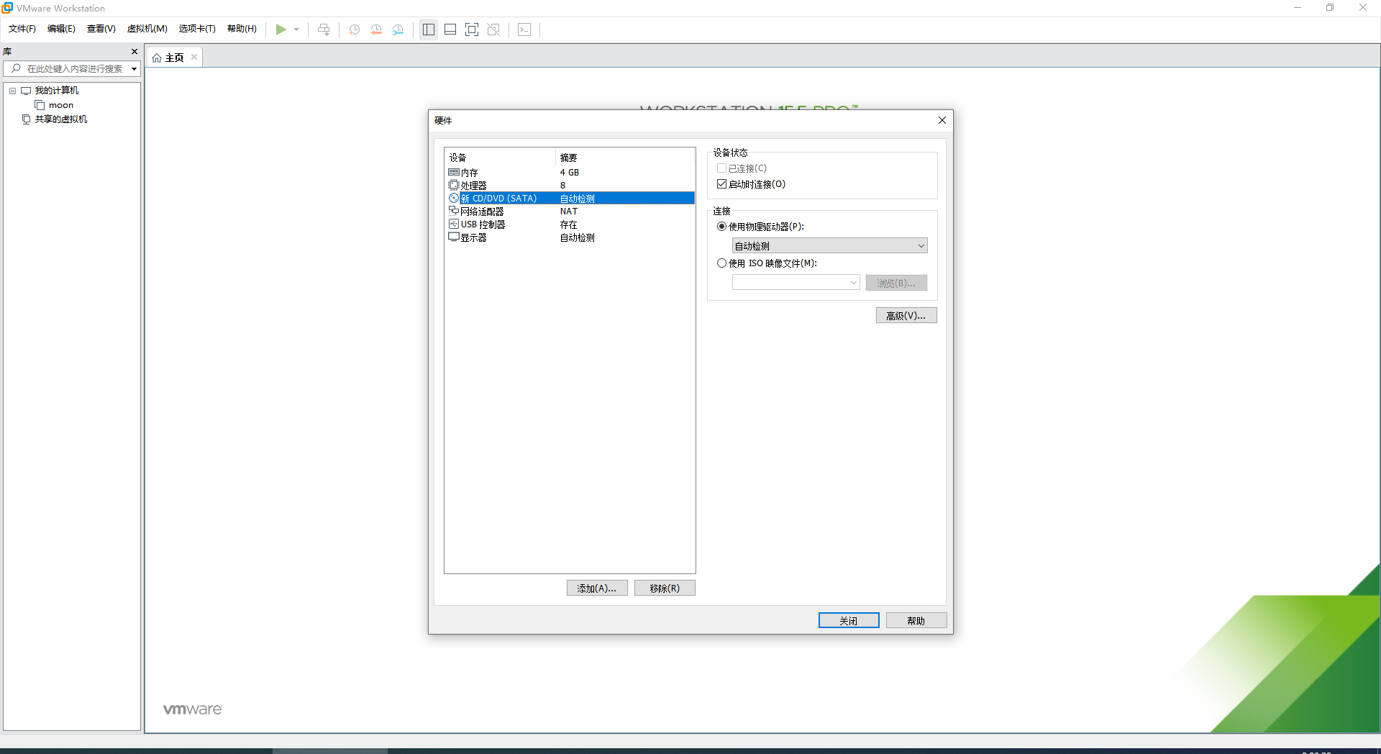Select the 网络适配器 device row
The width and height of the screenshot is (1381, 754).
point(570,212)
